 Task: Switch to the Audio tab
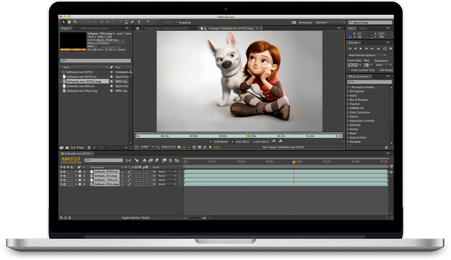[363, 29]
